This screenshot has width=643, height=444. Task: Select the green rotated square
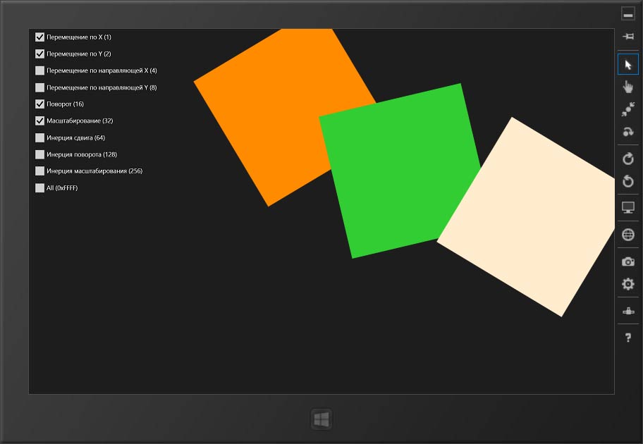pyautogui.click(x=400, y=171)
